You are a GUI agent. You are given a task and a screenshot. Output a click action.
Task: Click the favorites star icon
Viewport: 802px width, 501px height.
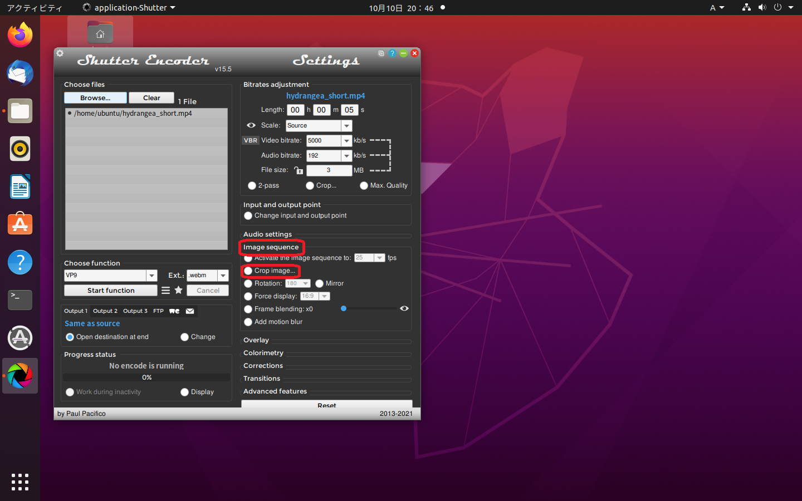(179, 290)
